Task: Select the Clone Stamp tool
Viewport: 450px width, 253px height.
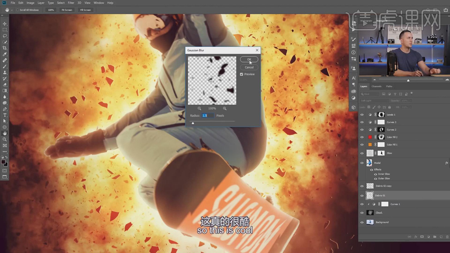Action: click(x=5, y=73)
